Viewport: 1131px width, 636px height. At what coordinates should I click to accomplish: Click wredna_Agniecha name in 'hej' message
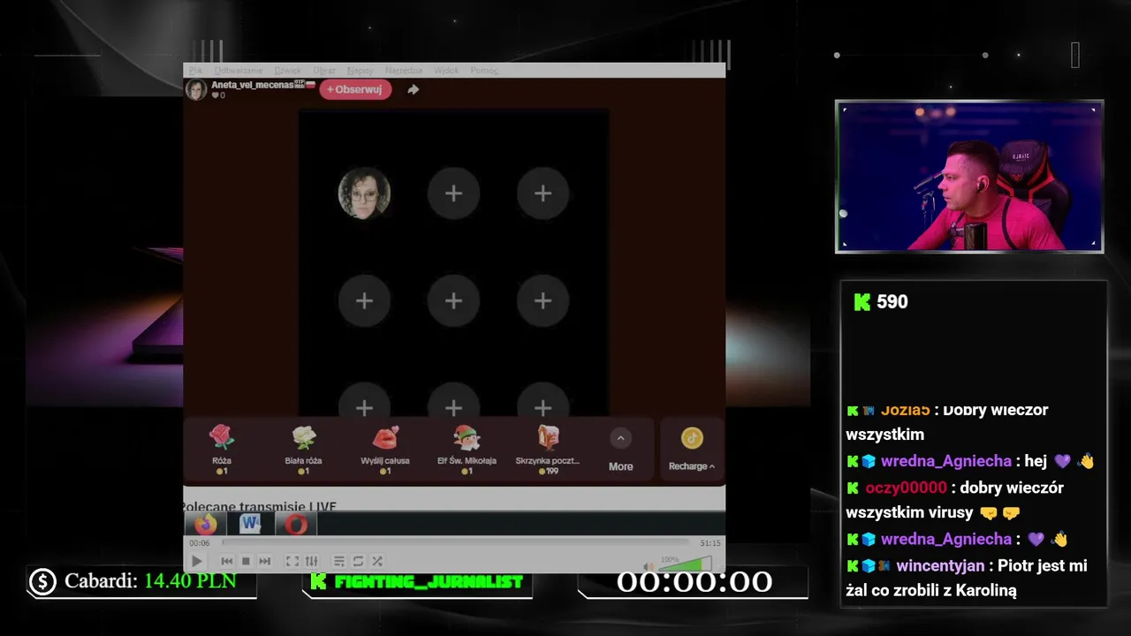click(945, 461)
